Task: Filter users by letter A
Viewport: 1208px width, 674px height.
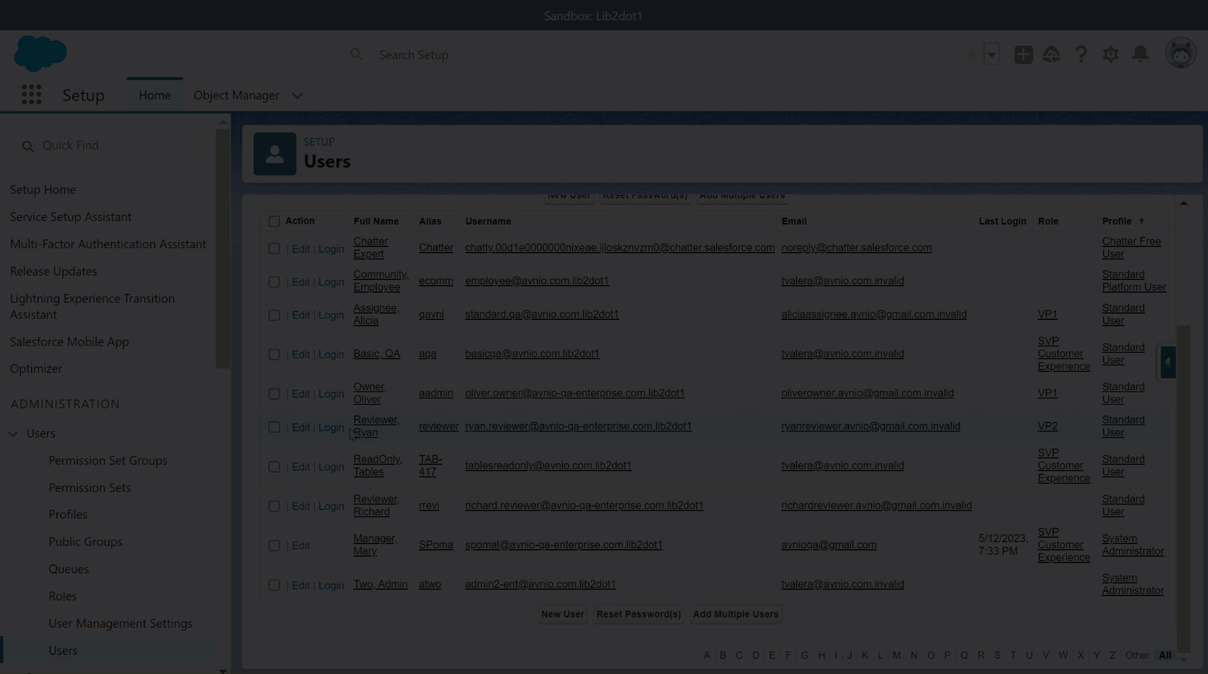Action: (x=707, y=656)
